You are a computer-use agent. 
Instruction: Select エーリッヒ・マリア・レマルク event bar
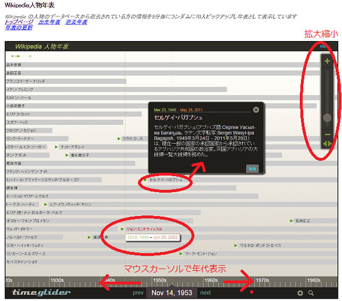[x=132, y=196]
